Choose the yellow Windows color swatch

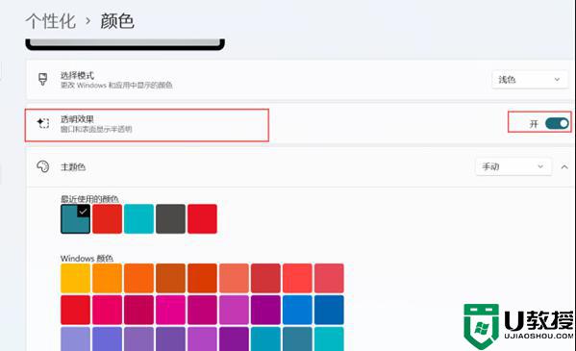tap(75, 278)
